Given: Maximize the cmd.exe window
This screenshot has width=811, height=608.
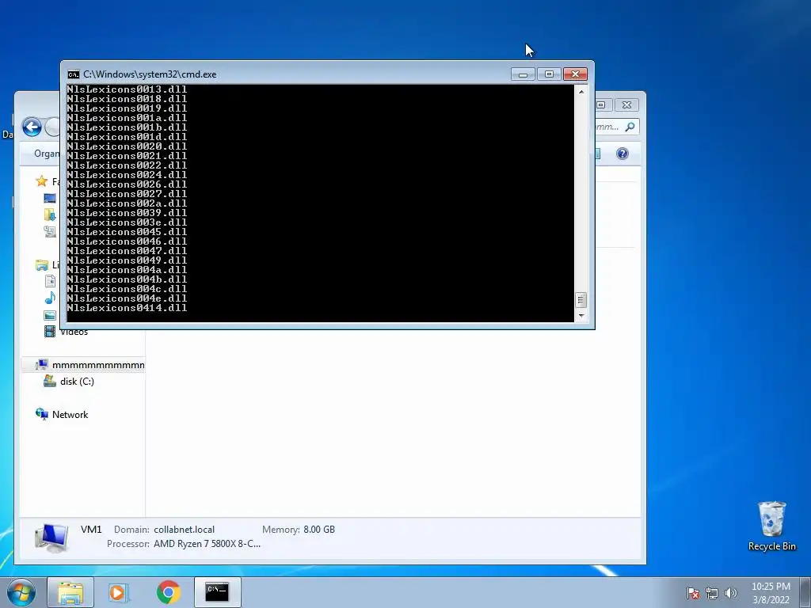Looking at the screenshot, I should click(x=549, y=74).
